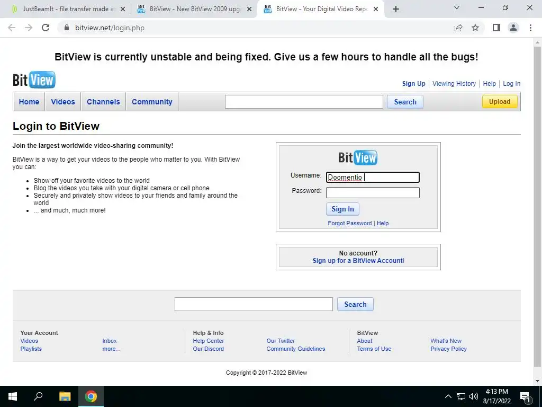Click the top Search button
The height and width of the screenshot is (407, 542).
[x=405, y=102]
